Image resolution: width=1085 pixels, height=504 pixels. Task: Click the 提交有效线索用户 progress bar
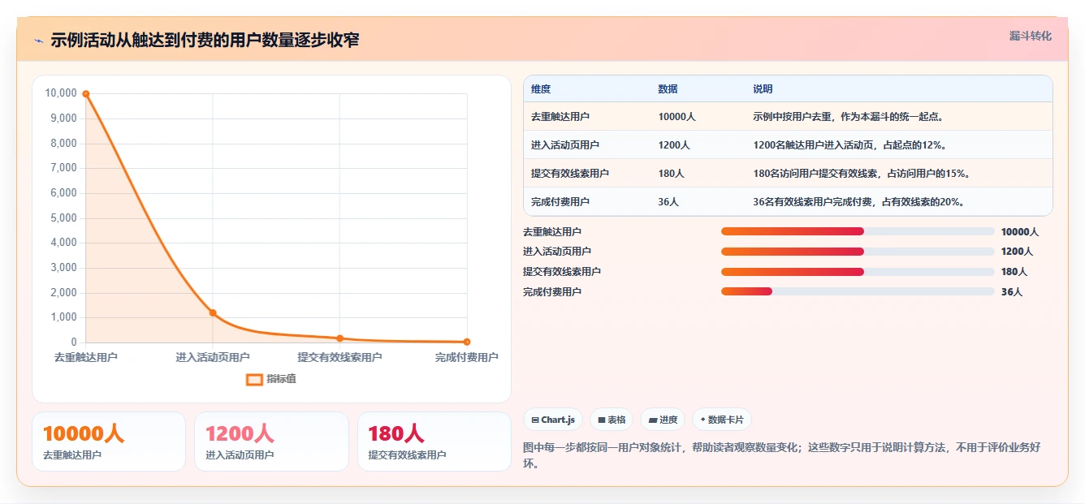pos(858,272)
